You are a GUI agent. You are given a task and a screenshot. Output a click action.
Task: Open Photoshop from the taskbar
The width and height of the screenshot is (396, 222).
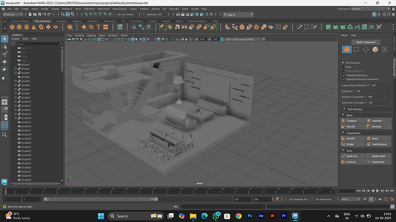coord(250,216)
